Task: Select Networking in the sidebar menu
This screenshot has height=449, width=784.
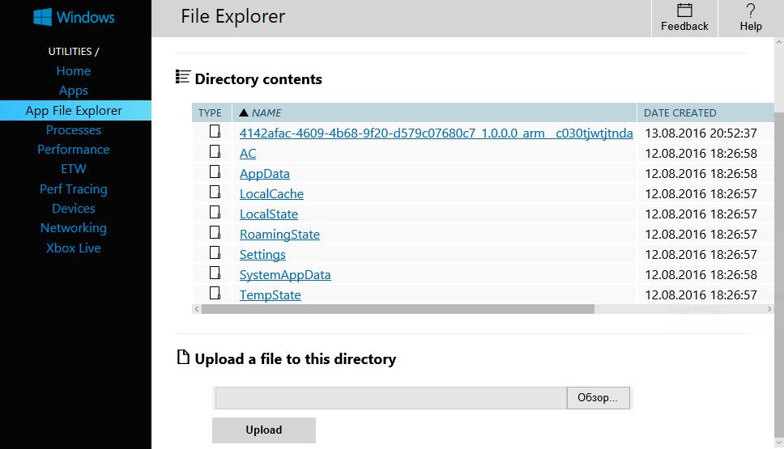Action: (74, 228)
